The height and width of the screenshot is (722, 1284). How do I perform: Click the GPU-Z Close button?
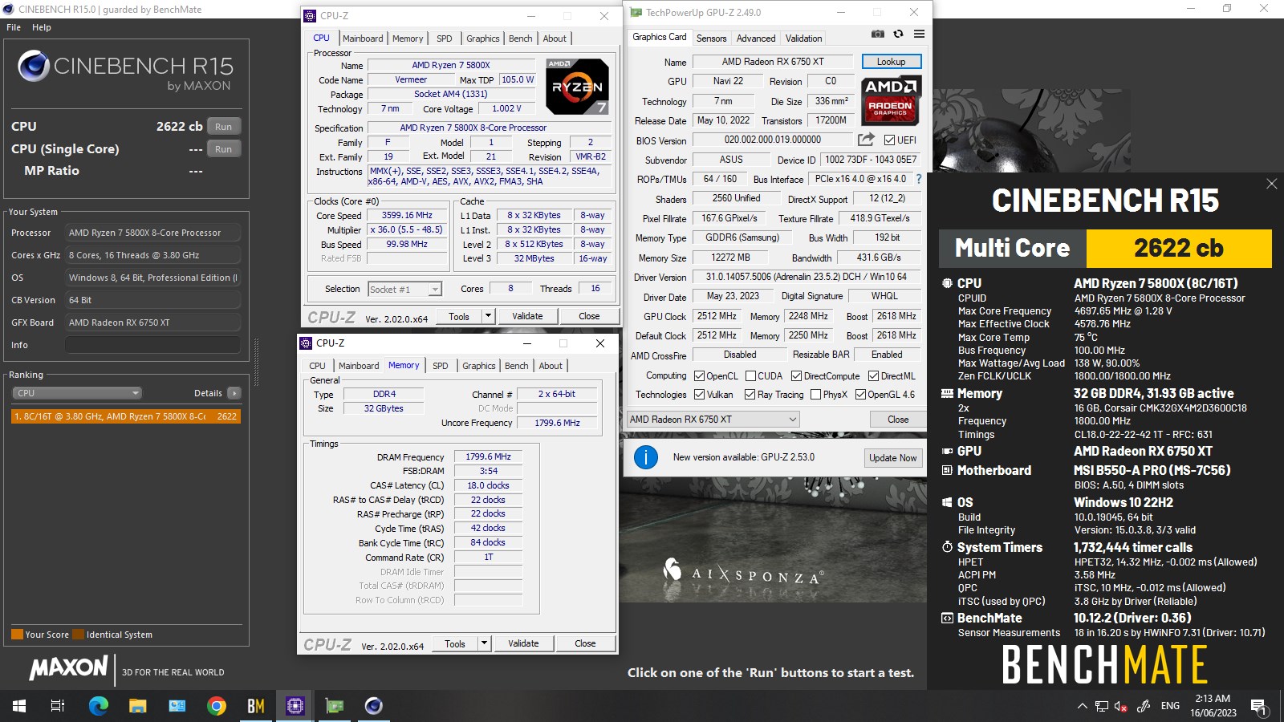tap(898, 420)
